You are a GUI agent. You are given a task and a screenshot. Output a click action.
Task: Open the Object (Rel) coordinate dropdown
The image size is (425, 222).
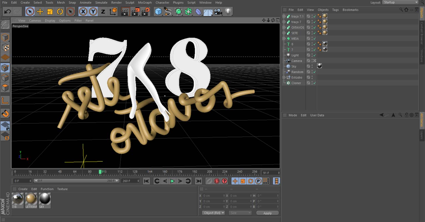coord(213,213)
